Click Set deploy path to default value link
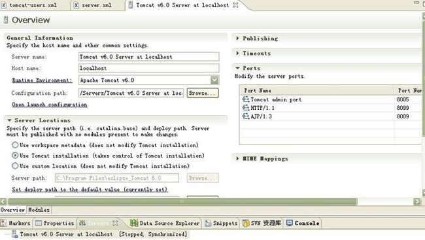 [90, 190]
